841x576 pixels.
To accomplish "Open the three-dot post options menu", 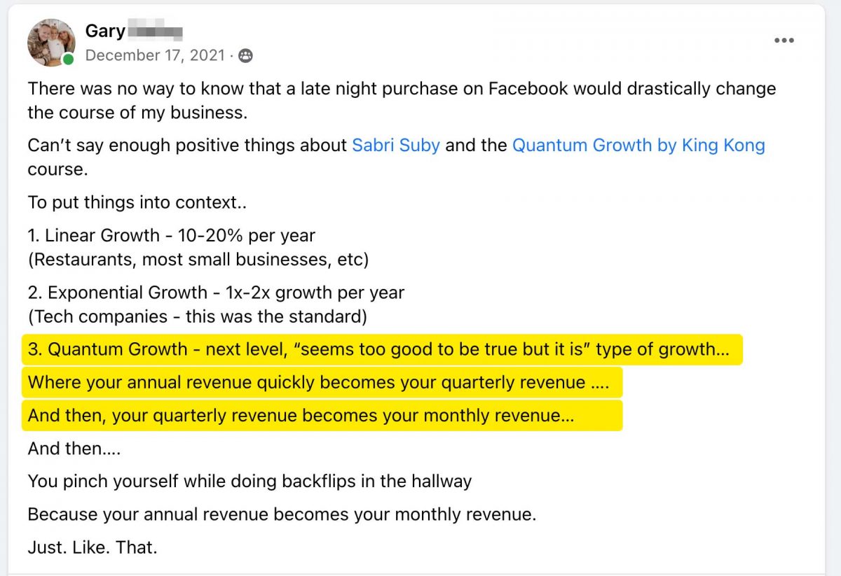I will coord(784,40).
